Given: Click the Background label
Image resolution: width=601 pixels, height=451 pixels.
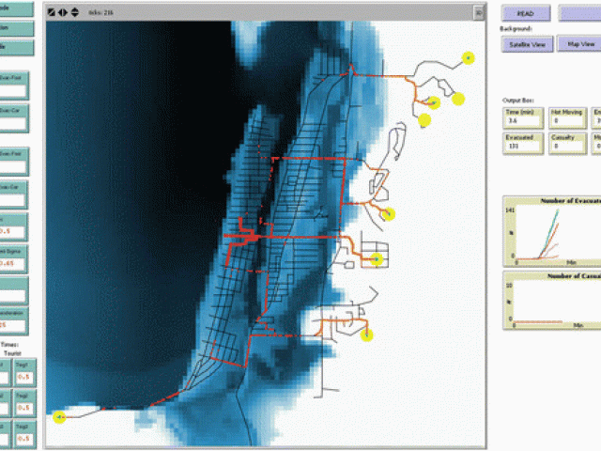Looking at the screenshot, I should pos(516,29).
